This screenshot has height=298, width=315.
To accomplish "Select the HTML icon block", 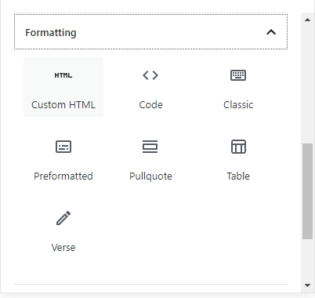I will pyautogui.click(x=63, y=75).
